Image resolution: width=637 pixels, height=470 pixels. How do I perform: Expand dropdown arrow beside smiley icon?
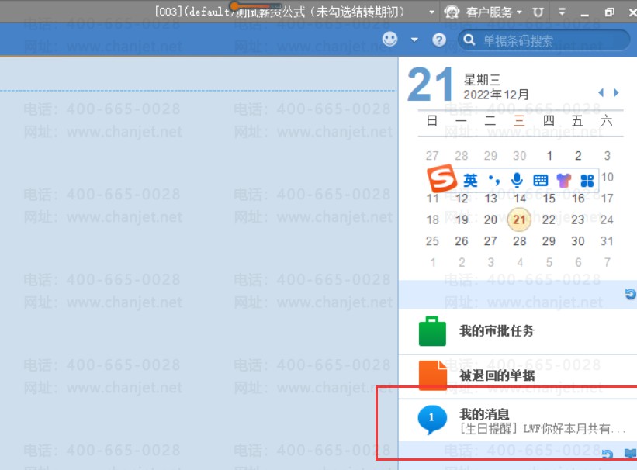(414, 40)
